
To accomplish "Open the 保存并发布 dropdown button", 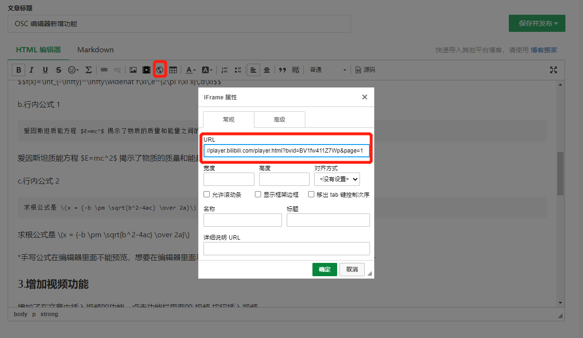I will point(537,23).
